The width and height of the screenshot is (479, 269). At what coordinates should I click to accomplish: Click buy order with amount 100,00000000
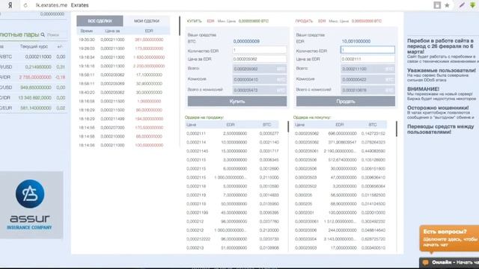pos(341,213)
